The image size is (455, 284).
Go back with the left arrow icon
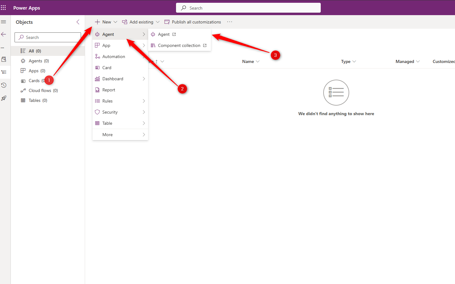click(x=4, y=34)
